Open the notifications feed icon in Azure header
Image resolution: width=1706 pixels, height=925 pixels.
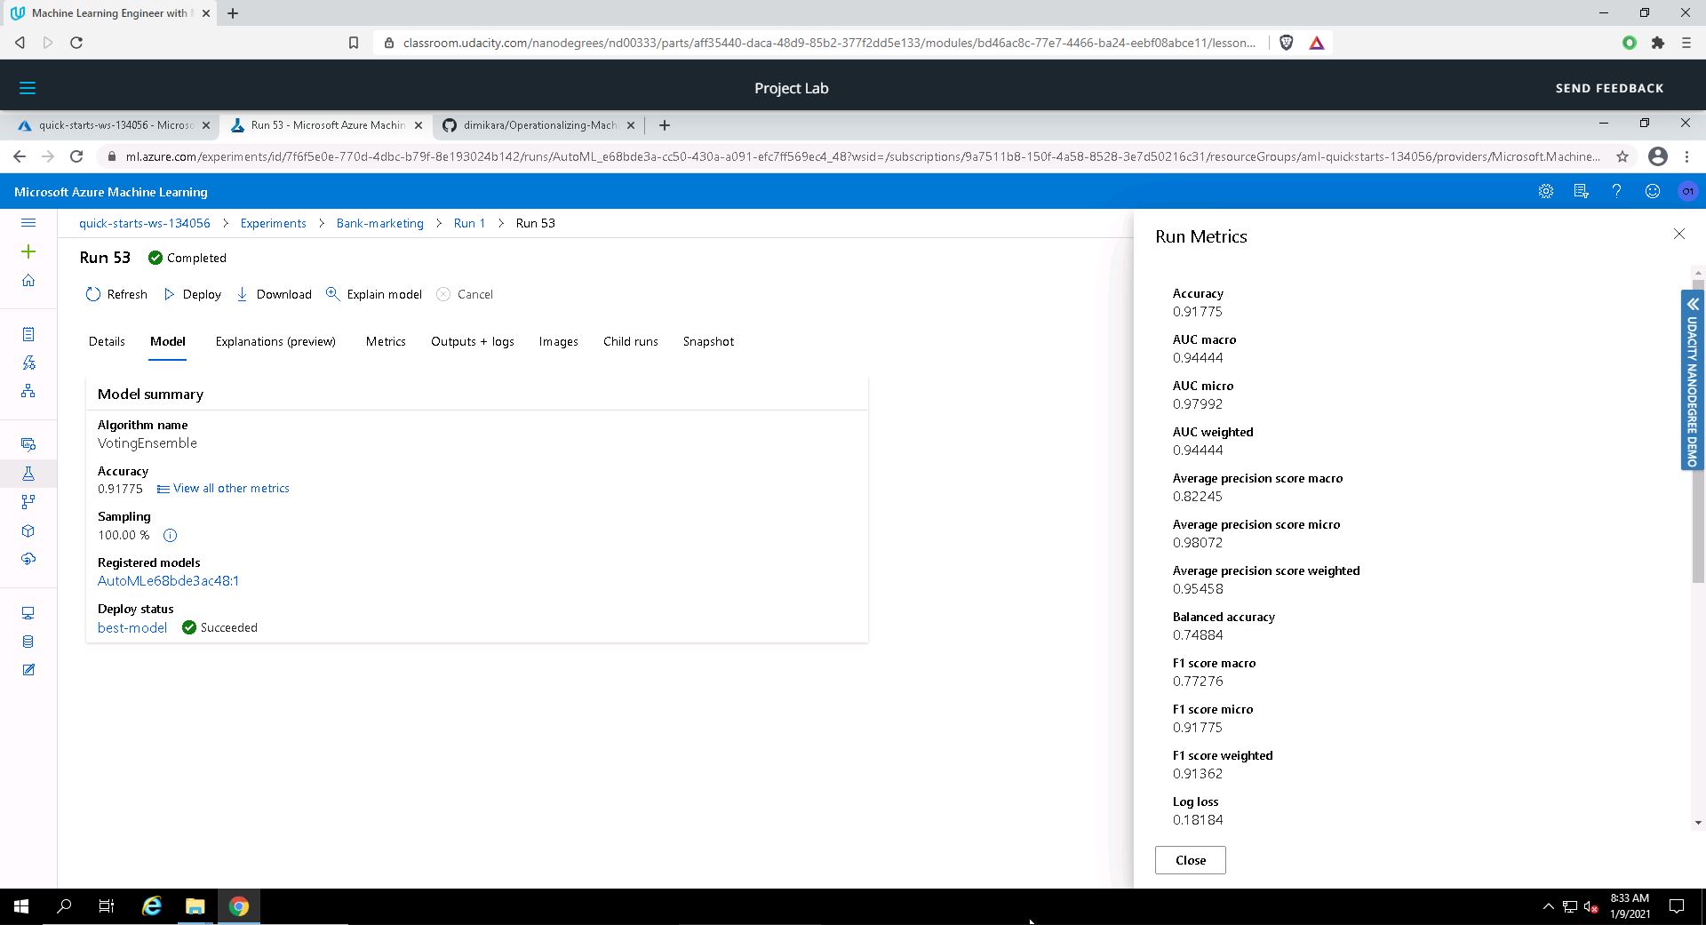(x=1582, y=191)
